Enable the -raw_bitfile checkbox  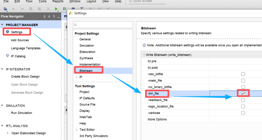coord(243,74)
